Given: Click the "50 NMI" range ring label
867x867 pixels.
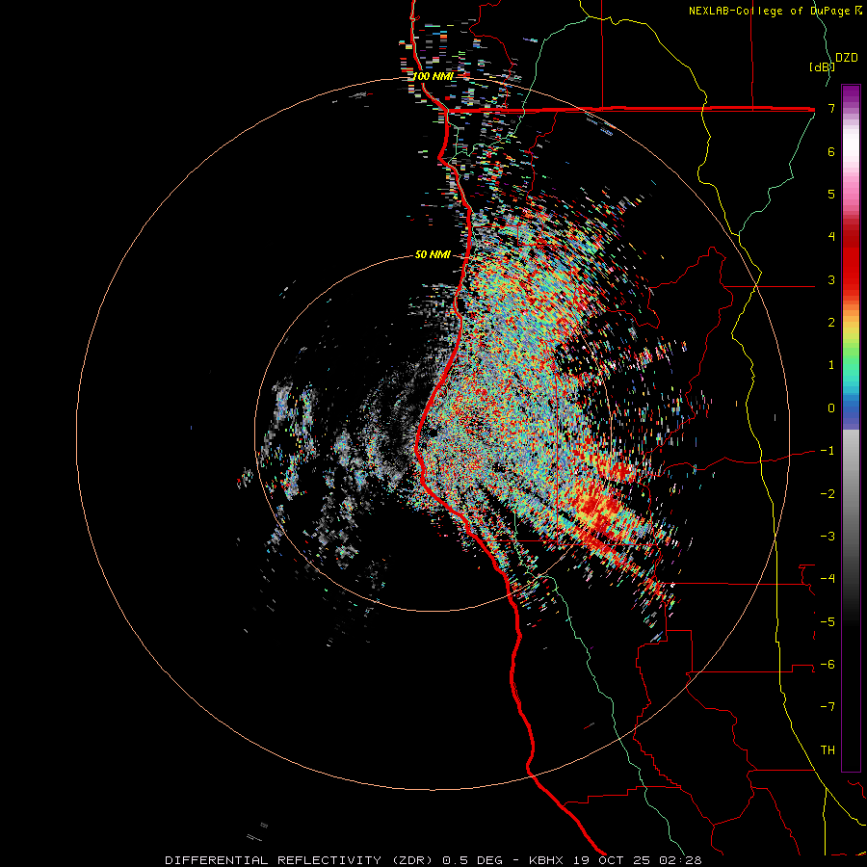Looking at the screenshot, I should (x=433, y=255).
